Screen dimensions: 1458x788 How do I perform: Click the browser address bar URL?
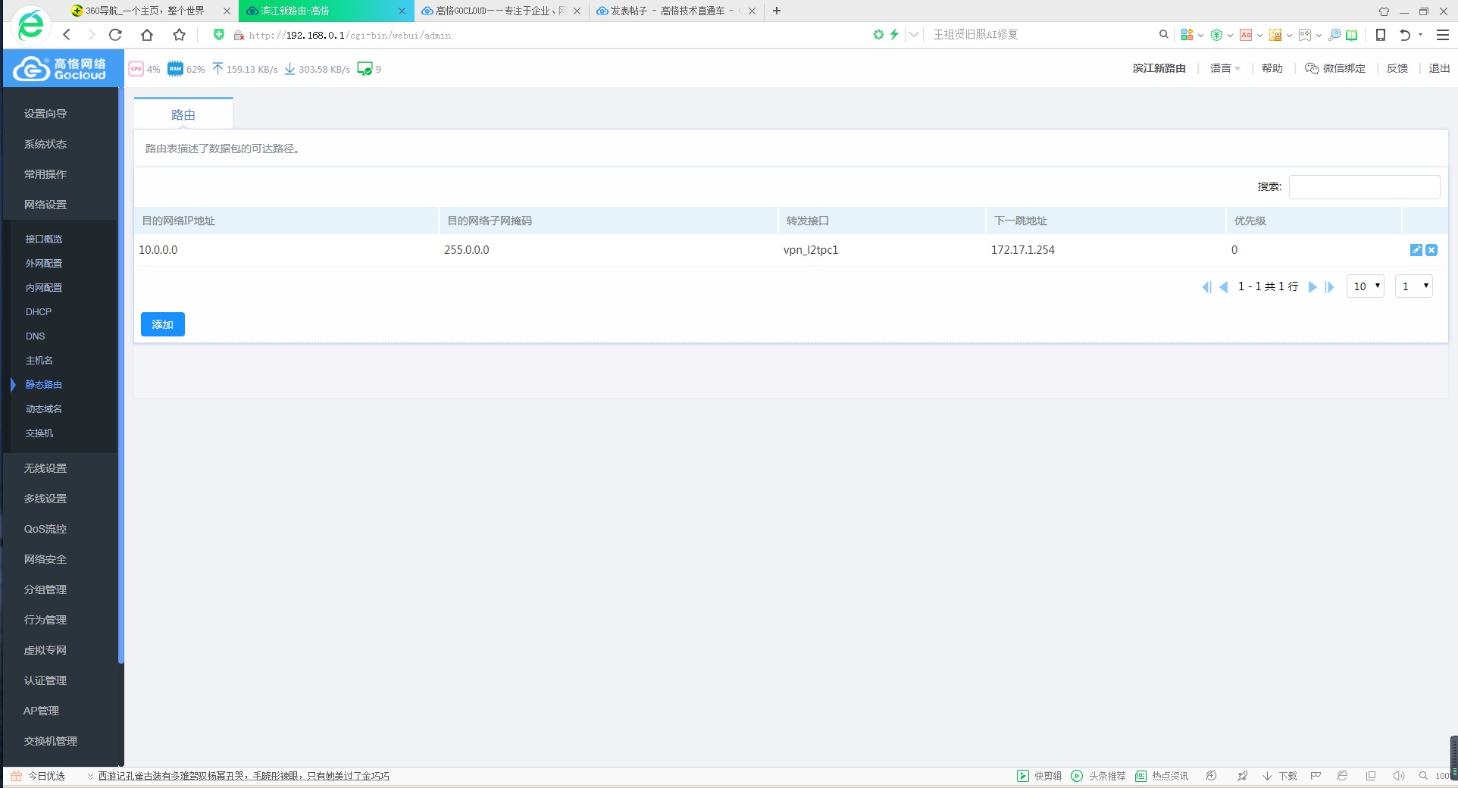pos(349,35)
